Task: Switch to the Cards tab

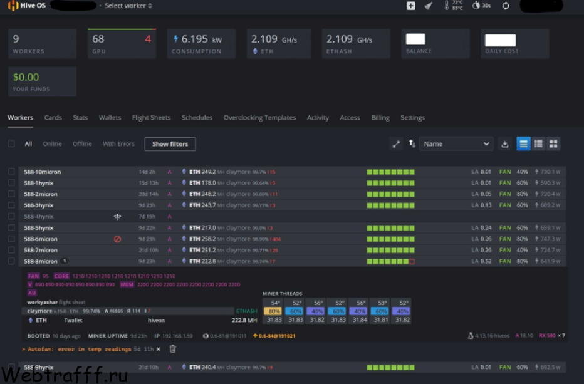Action: coord(53,118)
